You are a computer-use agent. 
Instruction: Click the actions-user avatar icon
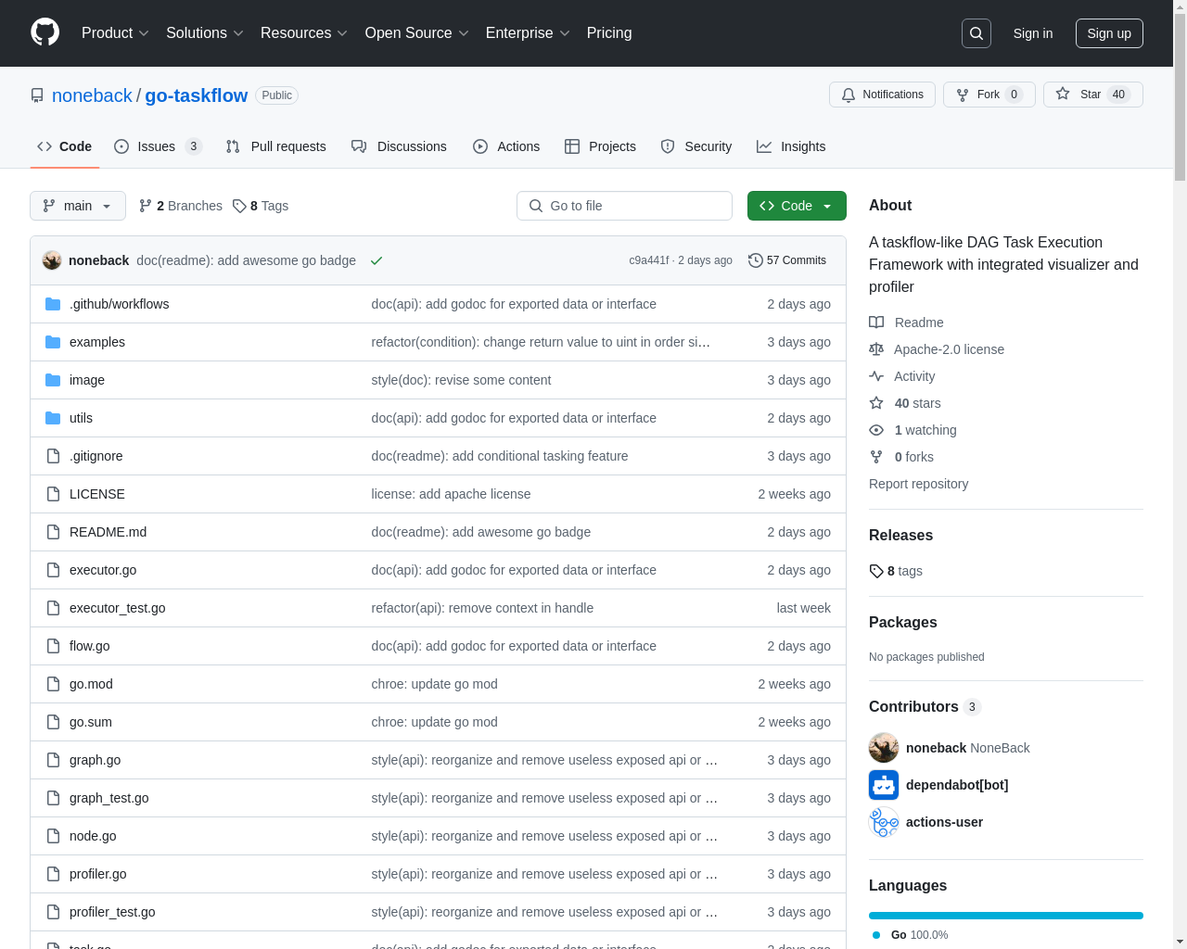pyautogui.click(x=884, y=822)
